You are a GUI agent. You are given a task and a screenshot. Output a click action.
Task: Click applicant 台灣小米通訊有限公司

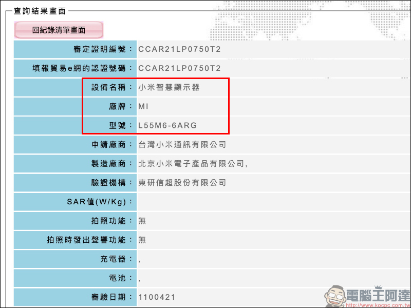tap(182, 145)
